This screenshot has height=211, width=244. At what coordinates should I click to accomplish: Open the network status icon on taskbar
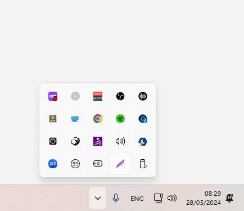pos(159,198)
